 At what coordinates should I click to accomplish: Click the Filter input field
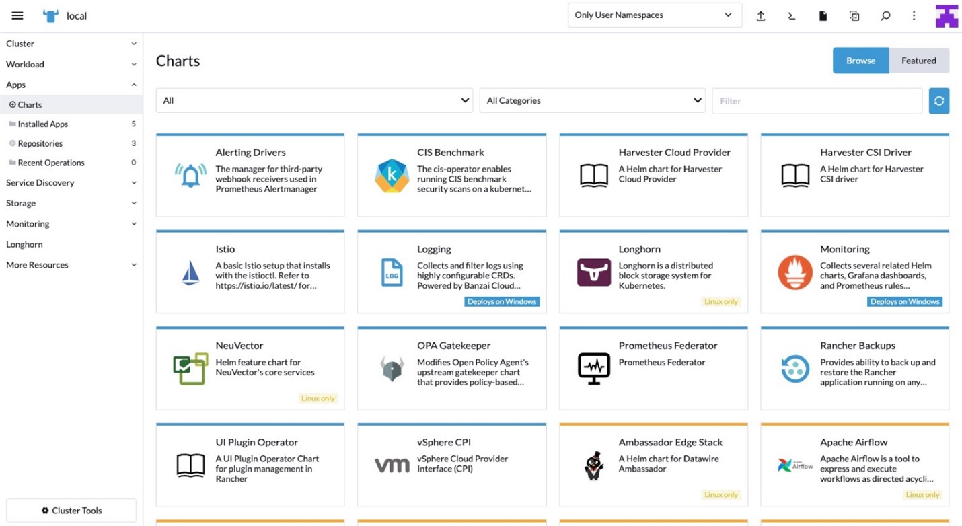coord(817,101)
